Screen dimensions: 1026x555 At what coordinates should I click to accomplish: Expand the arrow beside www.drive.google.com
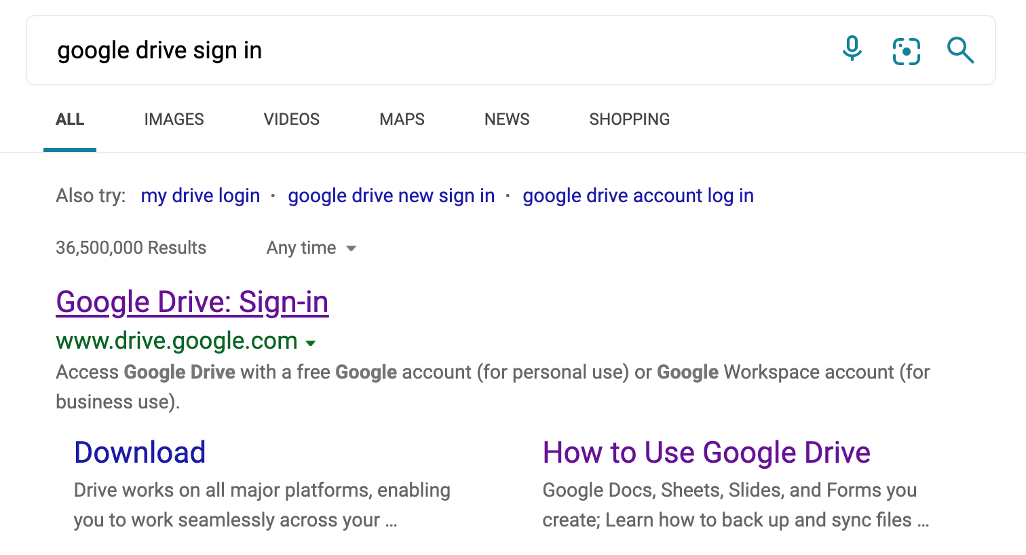pos(311,343)
